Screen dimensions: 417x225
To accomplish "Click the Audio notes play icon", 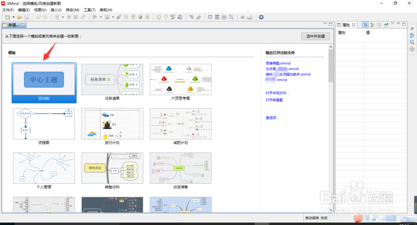I will point(147,17).
